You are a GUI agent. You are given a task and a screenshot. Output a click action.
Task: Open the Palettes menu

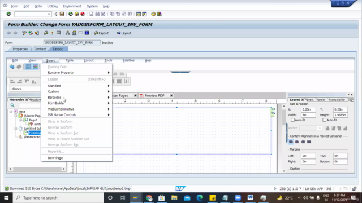[128, 60]
